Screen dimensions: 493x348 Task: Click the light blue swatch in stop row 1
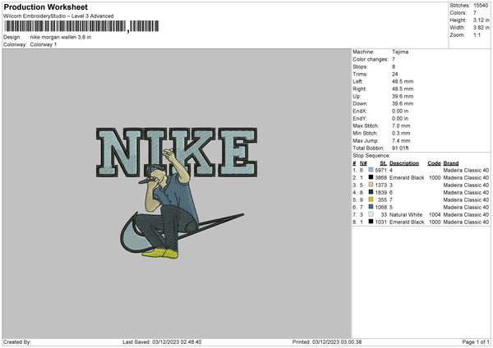(371, 170)
